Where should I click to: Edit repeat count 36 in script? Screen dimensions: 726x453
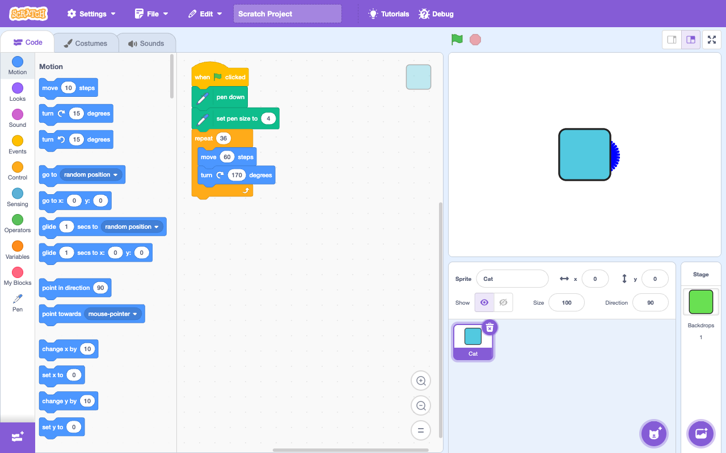click(223, 138)
